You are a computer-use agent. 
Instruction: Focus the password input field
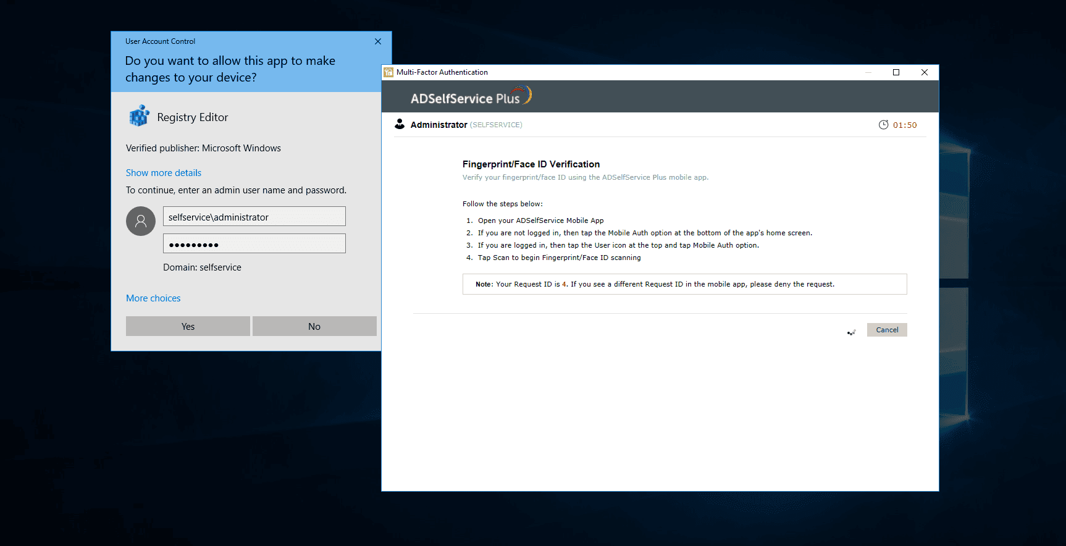pyautogui.click(x=254, y=243)
